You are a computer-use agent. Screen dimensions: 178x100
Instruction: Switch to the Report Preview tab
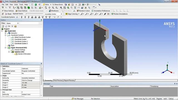[69, 80]
